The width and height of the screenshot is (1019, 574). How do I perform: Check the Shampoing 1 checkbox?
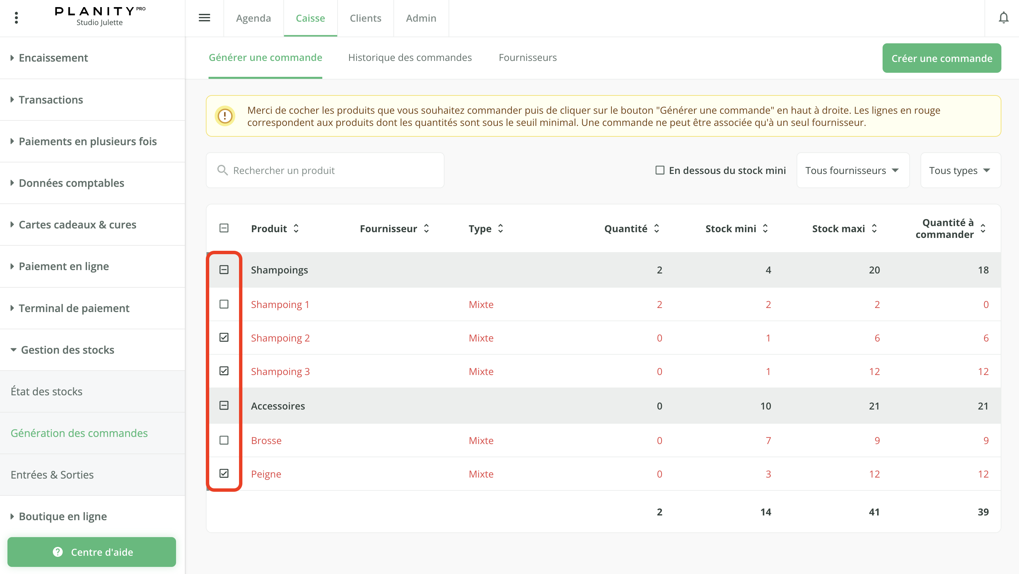click(224, 304)
